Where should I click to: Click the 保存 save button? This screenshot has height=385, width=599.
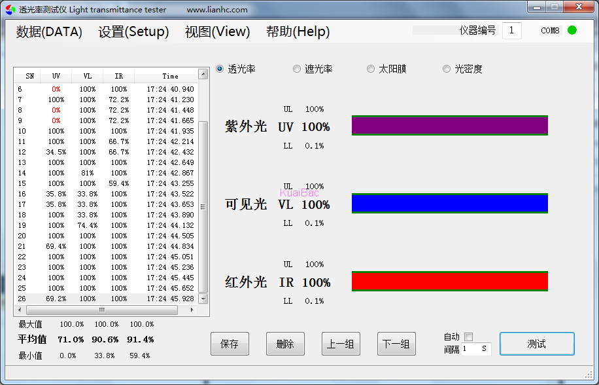pyautogui.click(x=230, y=344)
